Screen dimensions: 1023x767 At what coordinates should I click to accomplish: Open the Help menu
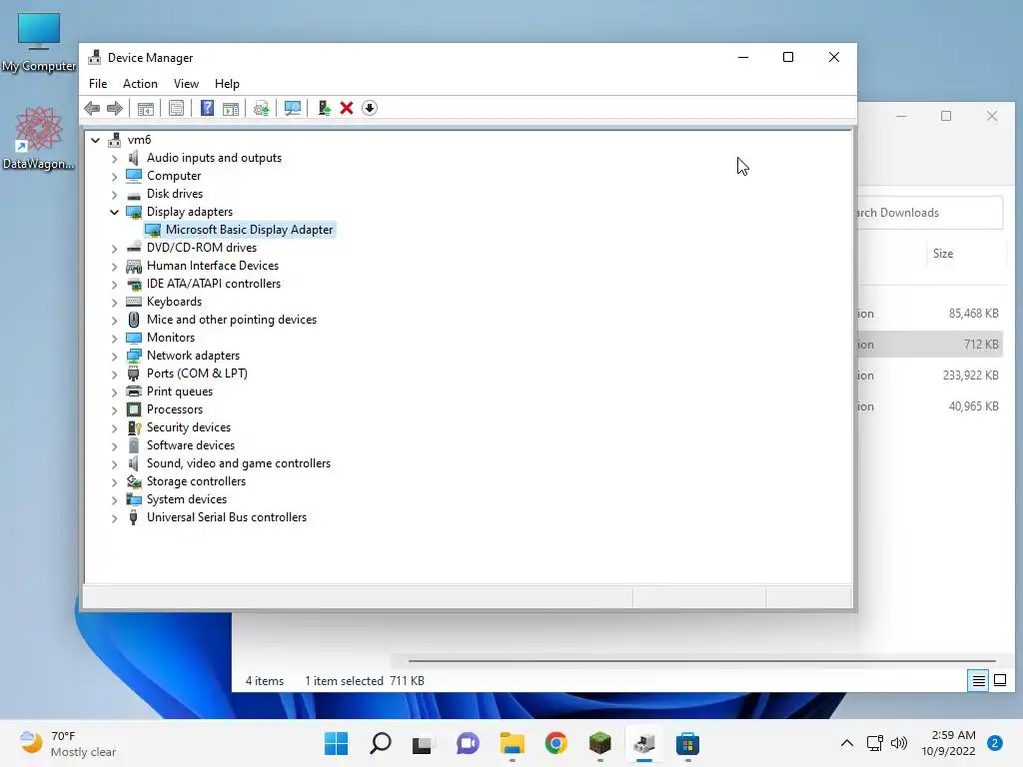227,84
